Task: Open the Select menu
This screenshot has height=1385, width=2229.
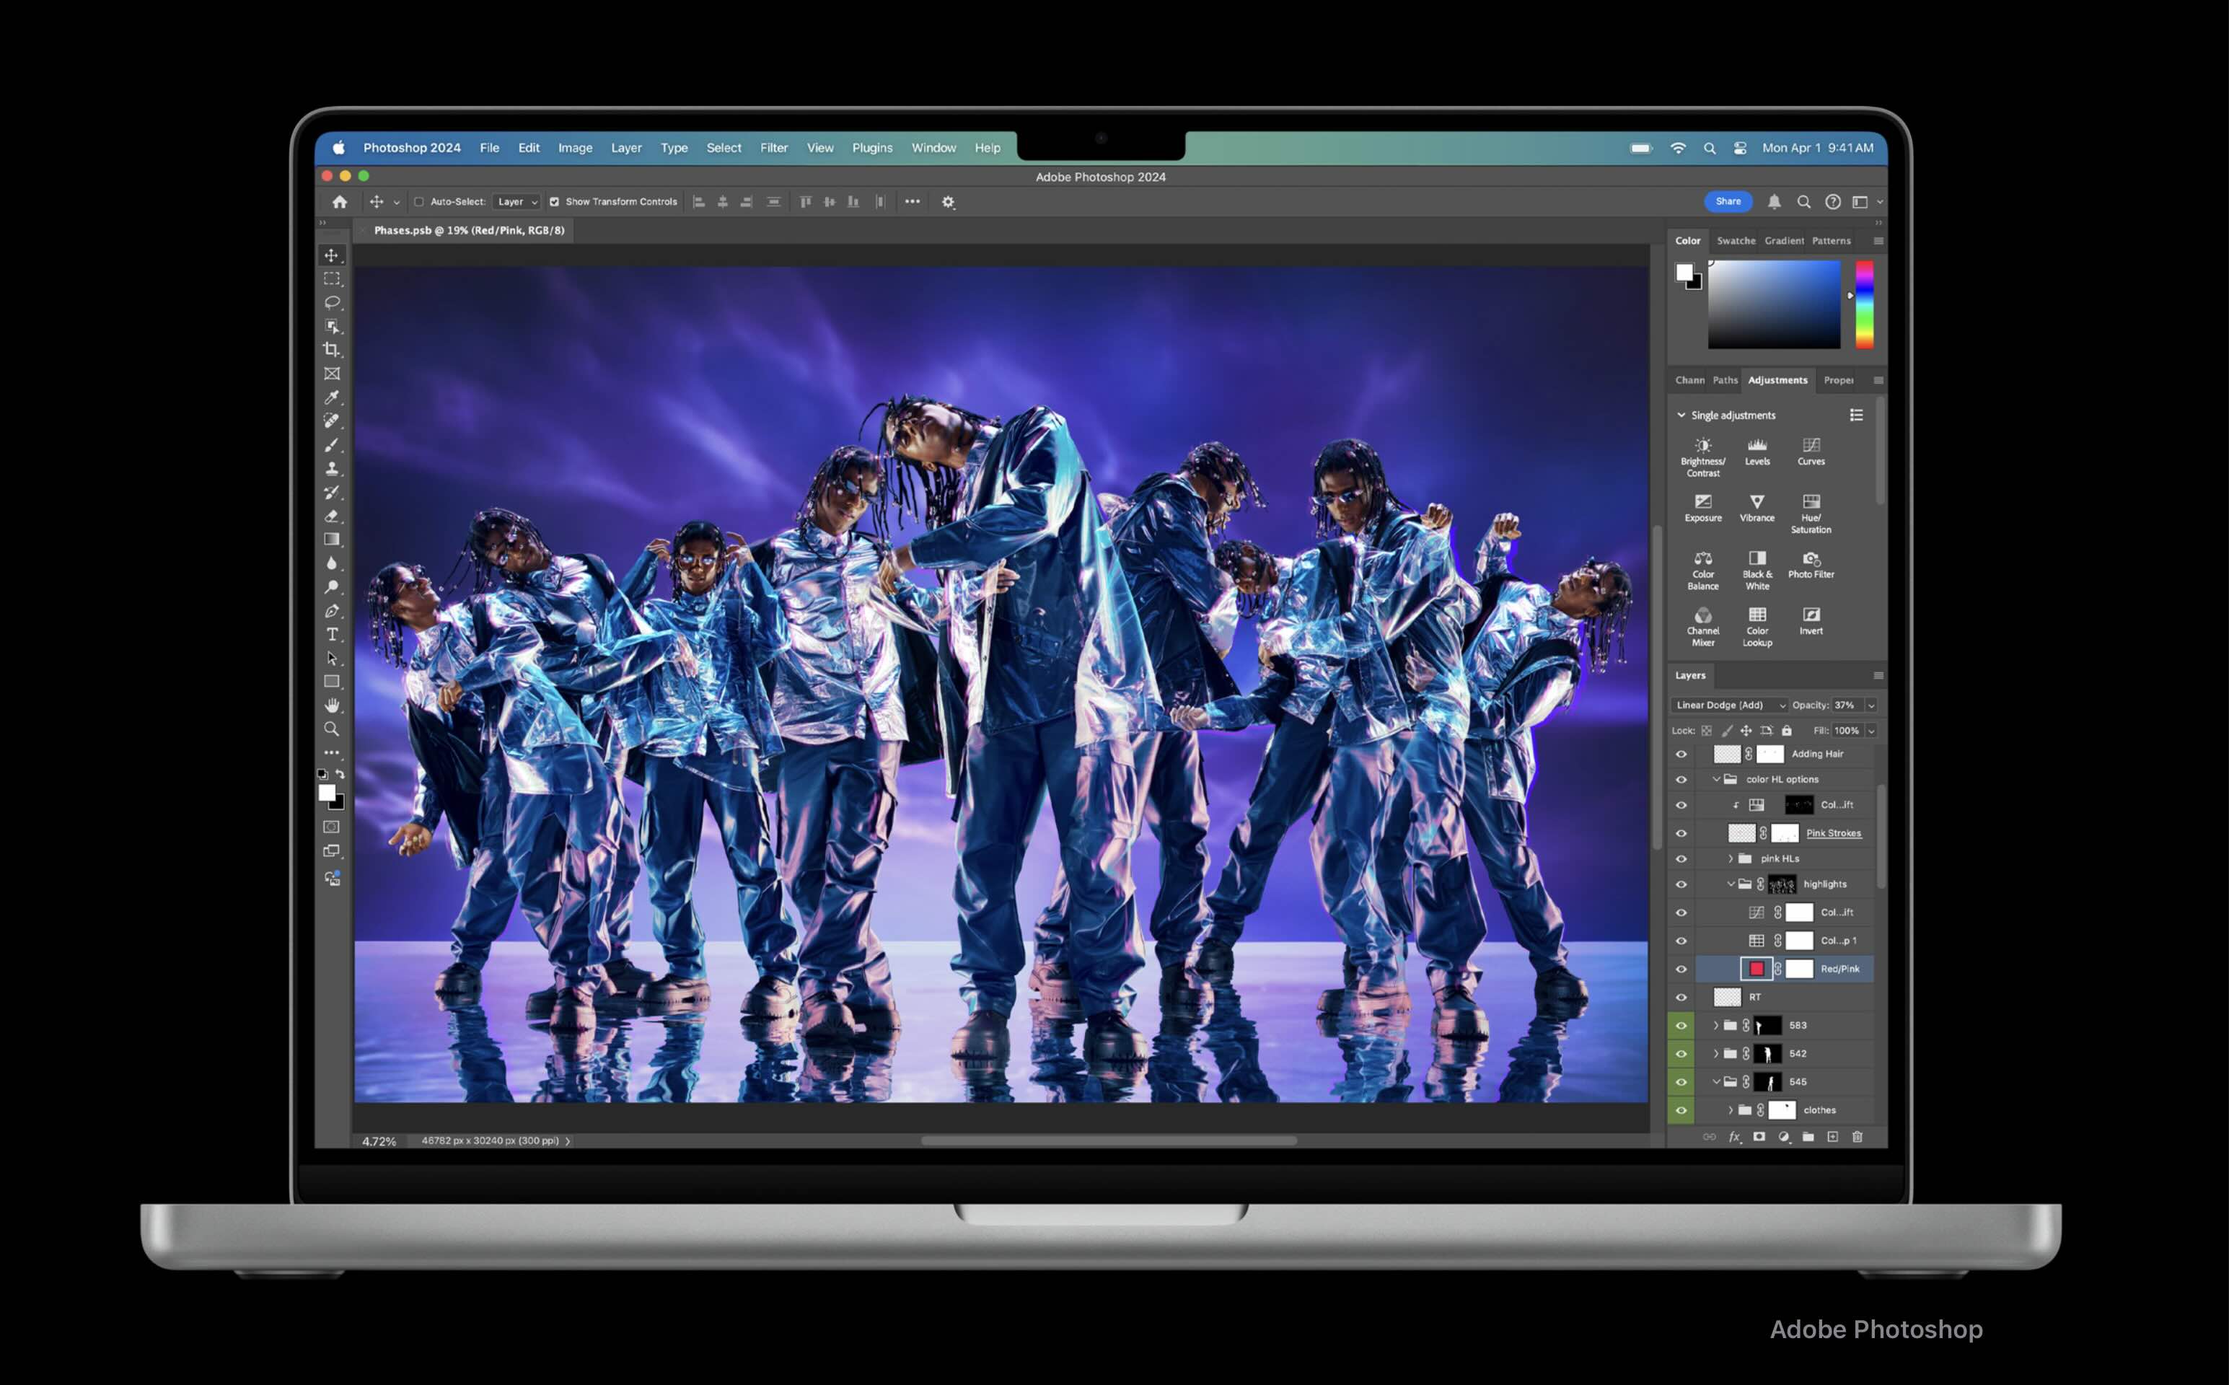Action: point(723,147)
